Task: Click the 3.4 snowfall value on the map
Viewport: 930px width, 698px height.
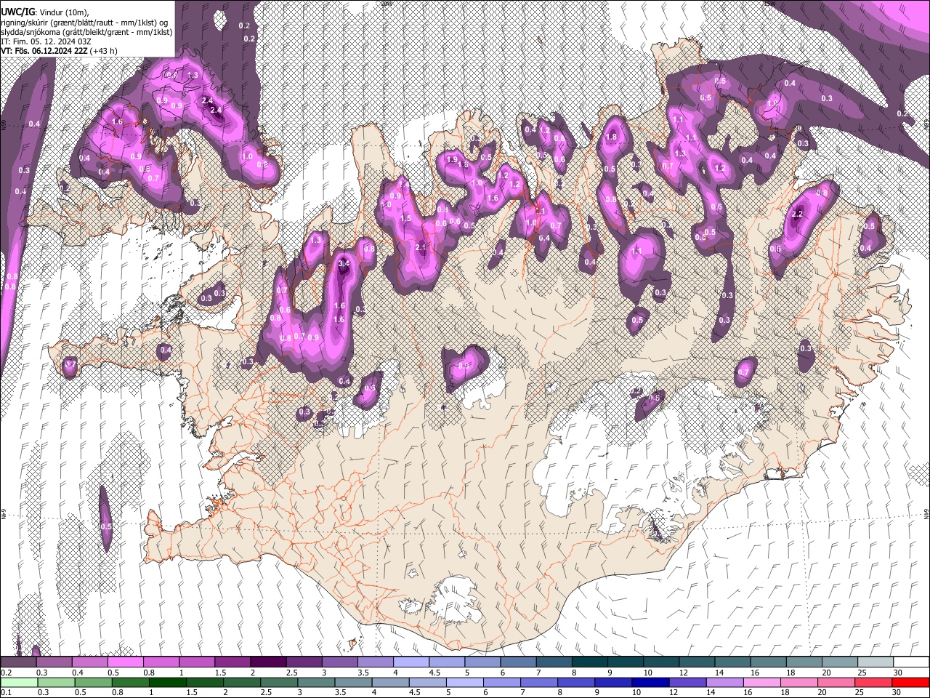Action: click(344, 263)
